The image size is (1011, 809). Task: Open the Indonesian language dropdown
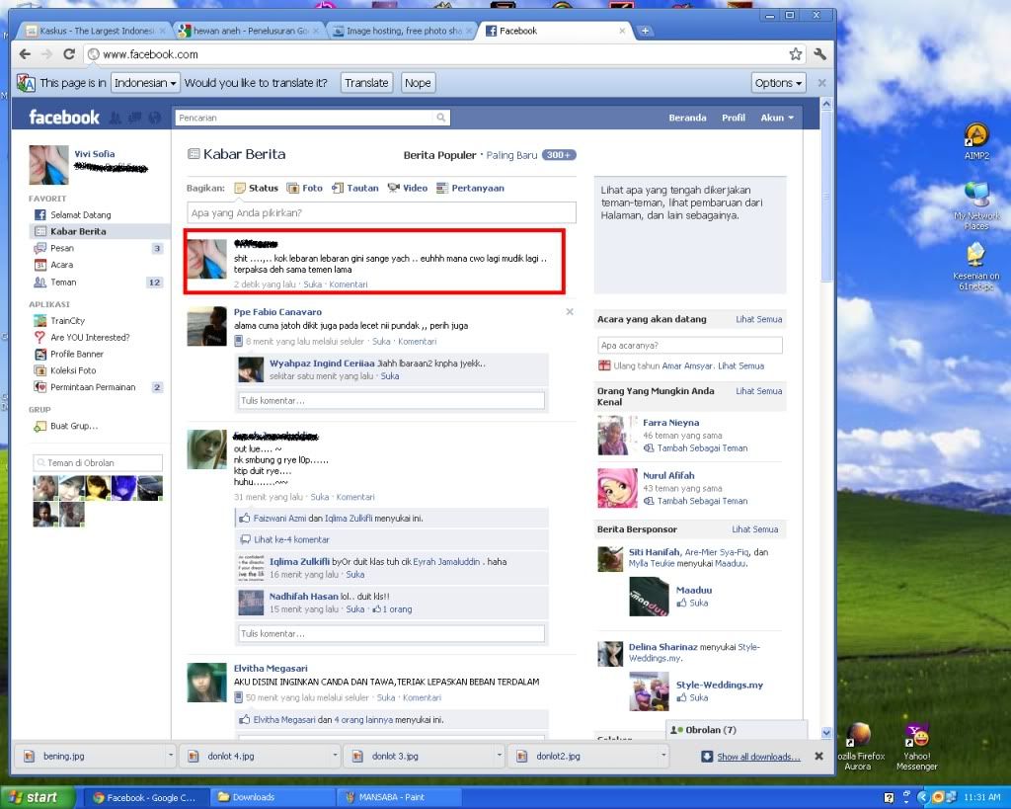point(145,83)
